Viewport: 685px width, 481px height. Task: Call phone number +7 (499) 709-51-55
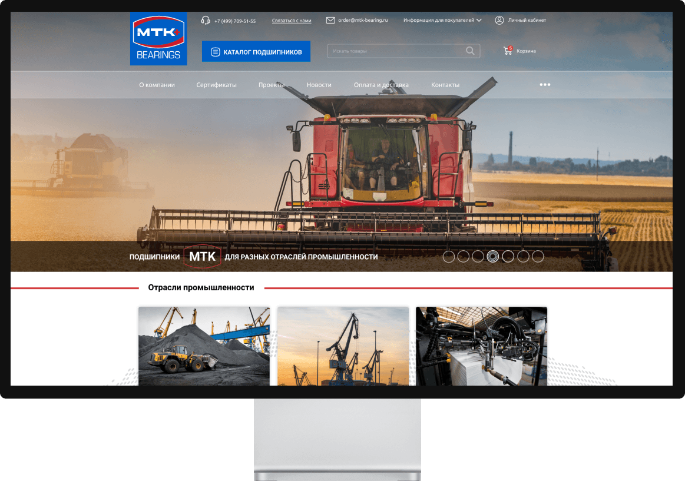coord(235,21)
